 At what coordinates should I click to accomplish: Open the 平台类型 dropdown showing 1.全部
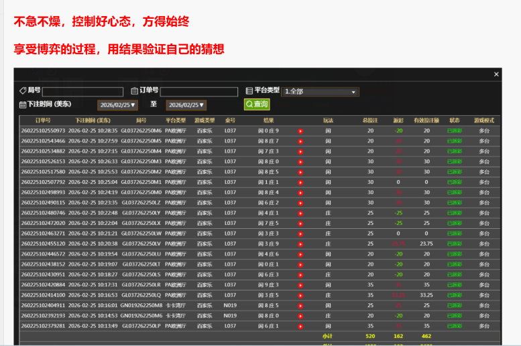point(320,92)
